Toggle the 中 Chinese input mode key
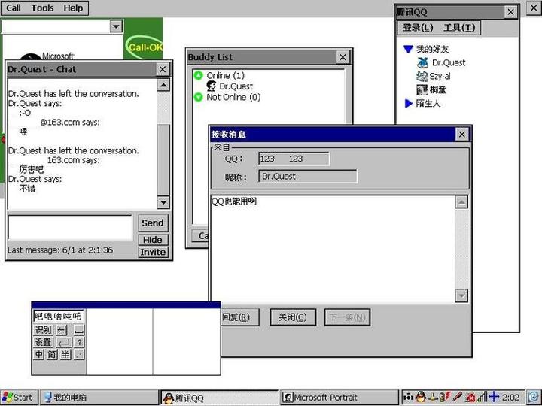 tap(39, 354)
